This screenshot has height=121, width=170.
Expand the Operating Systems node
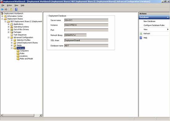8,27
